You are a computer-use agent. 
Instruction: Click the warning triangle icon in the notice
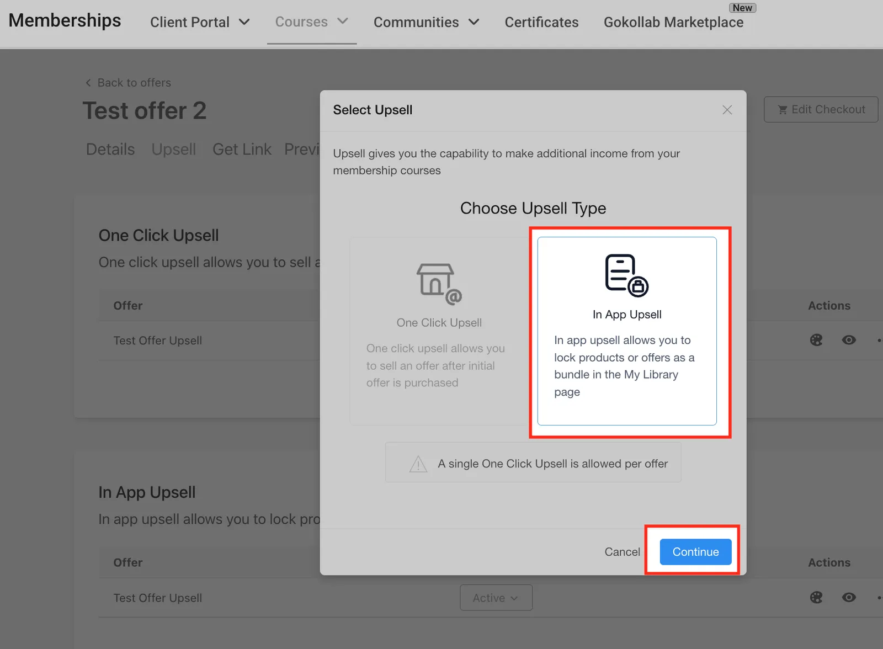[x=418, y=464]
